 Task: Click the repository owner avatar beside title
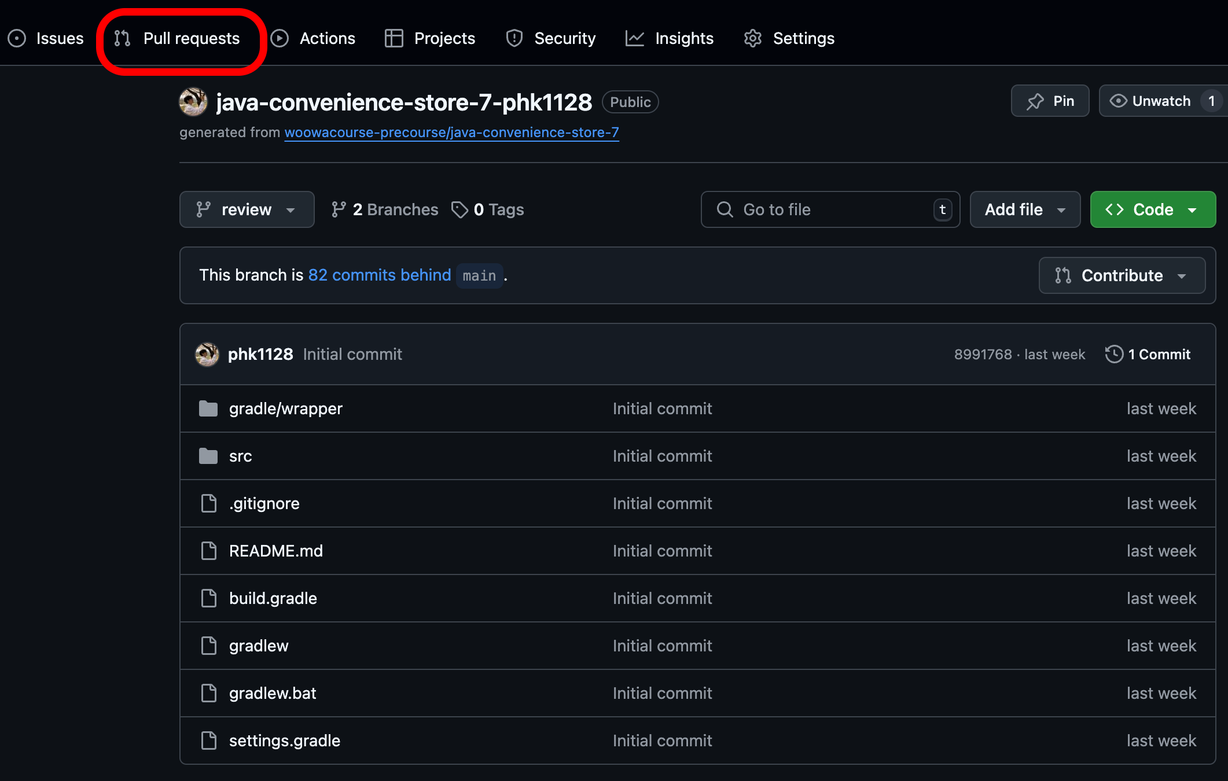point(193,102)
